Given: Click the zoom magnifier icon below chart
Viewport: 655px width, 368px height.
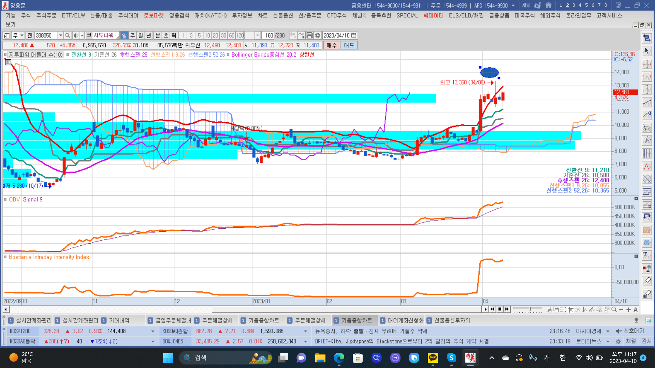Looking at the screenshot, I should pyautogui.click(x=614, y=309).
